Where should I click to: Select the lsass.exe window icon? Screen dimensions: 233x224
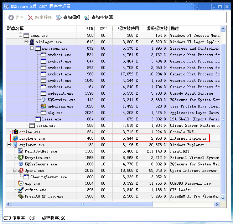point(38,119)
